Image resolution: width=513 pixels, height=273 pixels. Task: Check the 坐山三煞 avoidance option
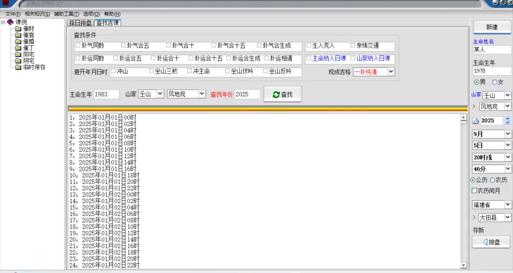151,71
